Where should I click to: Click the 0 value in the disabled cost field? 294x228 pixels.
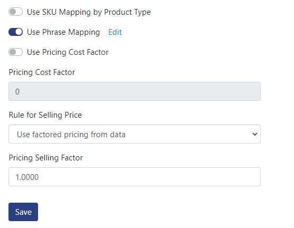pos(17,92)
